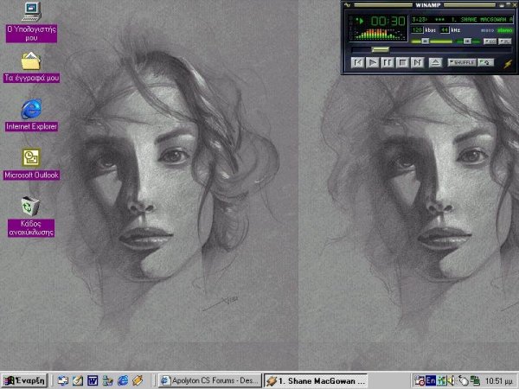519x389 pixels.
Task: Click the Winamp Play button
Action: click(372, 62)
